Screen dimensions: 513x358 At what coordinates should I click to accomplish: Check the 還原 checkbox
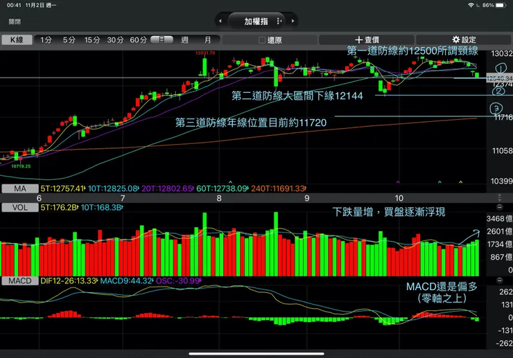(x=262, y=40)
